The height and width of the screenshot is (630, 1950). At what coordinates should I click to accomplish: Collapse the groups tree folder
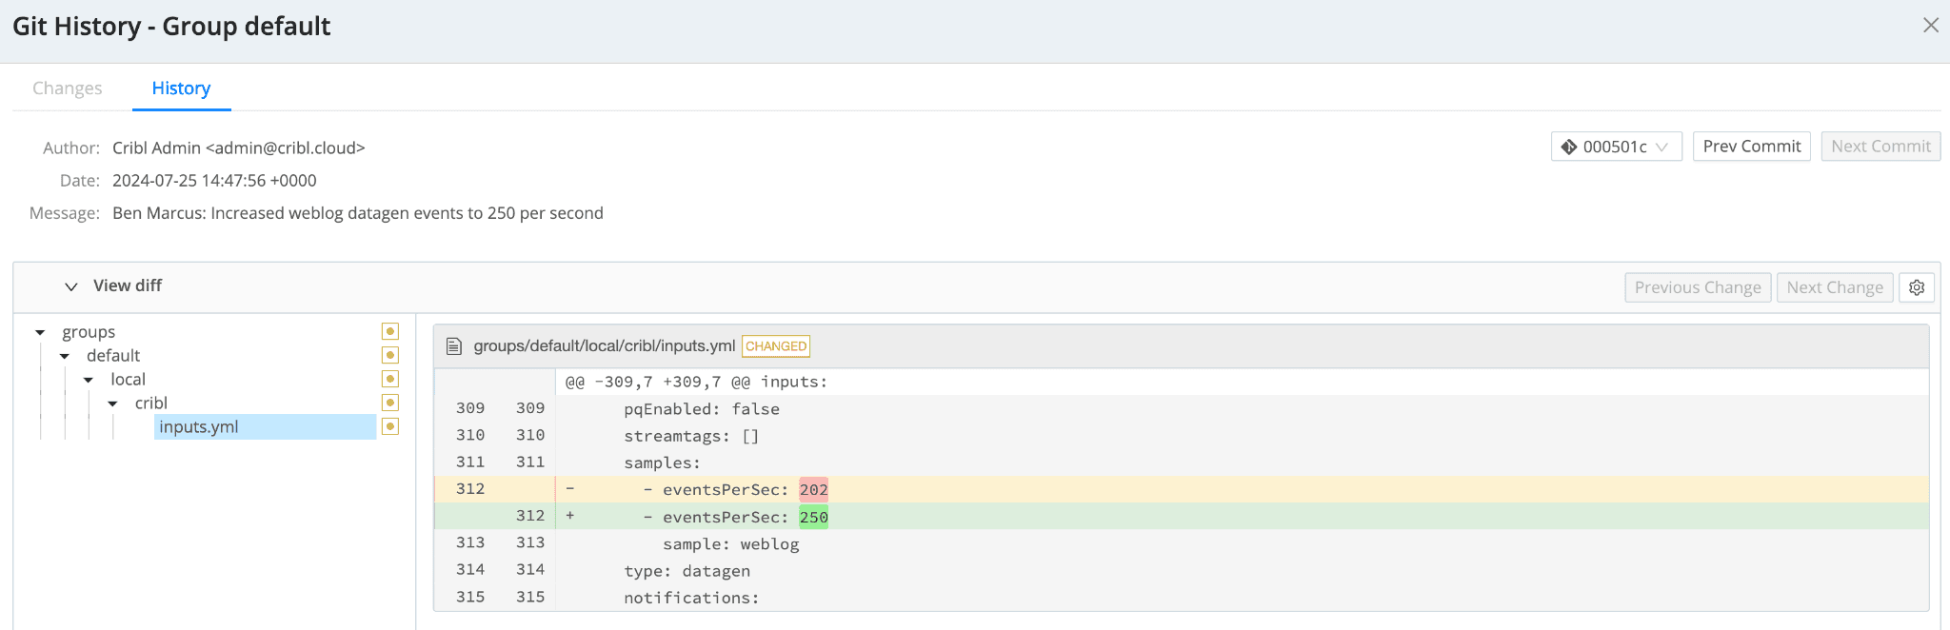[40, 332]
